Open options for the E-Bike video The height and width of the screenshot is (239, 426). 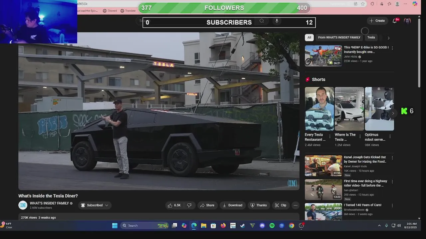coord(392,48)
